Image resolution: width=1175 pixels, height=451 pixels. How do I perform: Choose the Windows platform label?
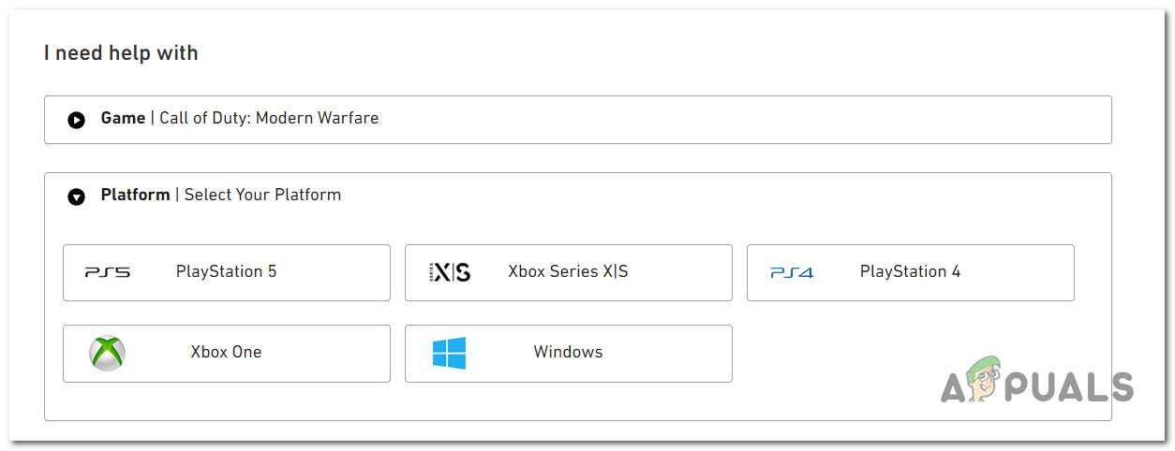pos(568,352)
